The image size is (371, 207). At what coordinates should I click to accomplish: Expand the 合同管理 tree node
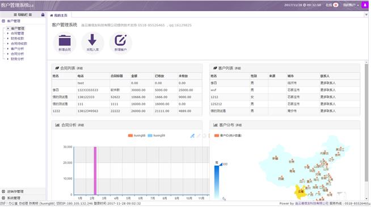tap(8, 33)
